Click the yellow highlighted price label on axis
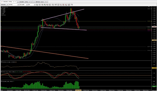This screenshot has height=91, width=157. (154, 40)
